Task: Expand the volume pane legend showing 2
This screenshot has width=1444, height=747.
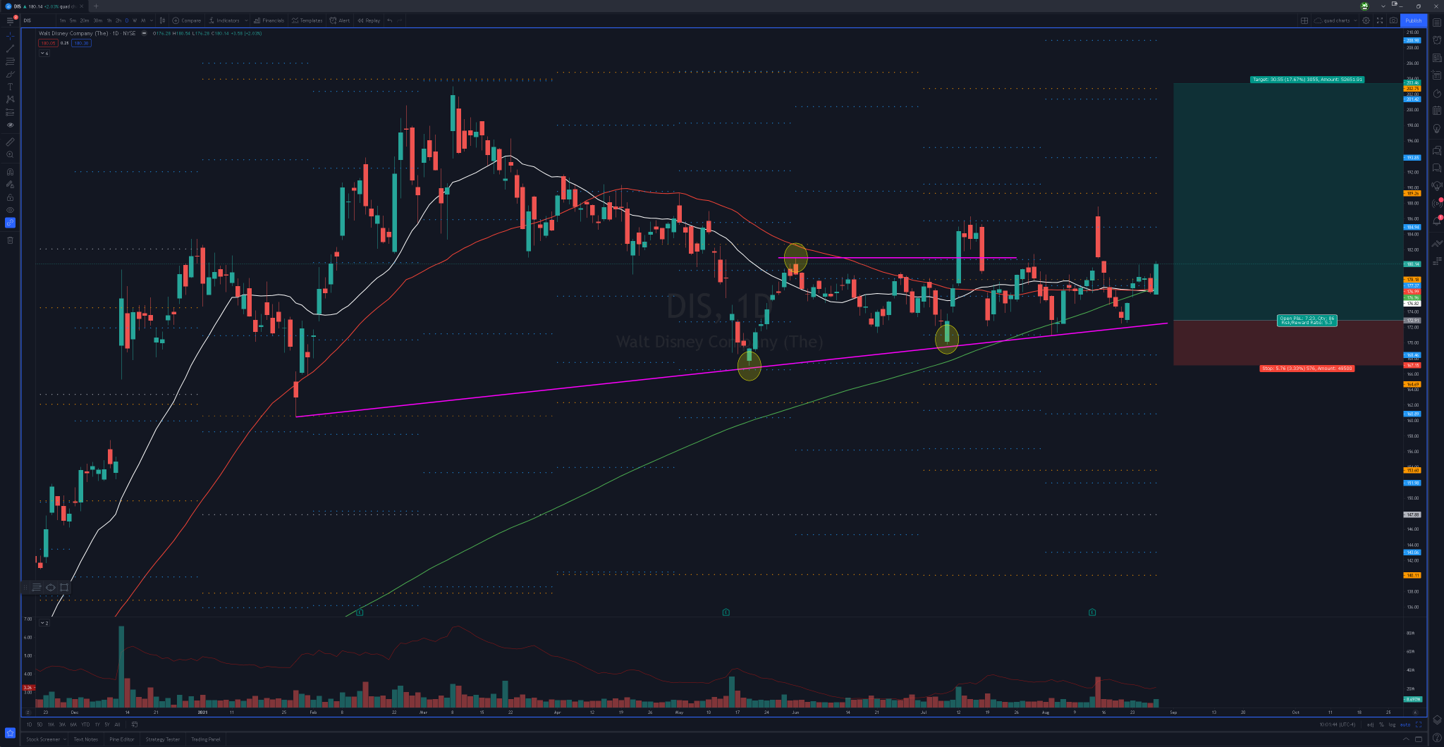Action: (x=44, y=623)
